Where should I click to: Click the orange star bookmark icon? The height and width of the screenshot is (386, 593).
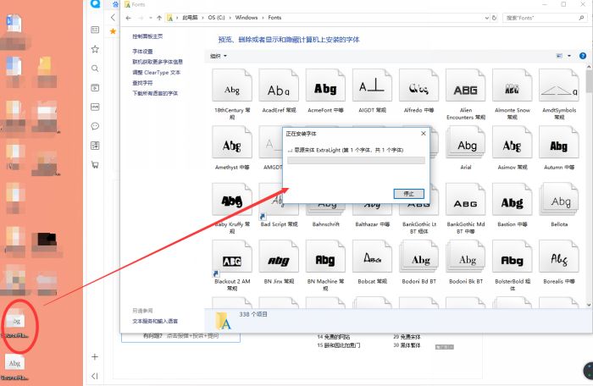coord(113,31)
